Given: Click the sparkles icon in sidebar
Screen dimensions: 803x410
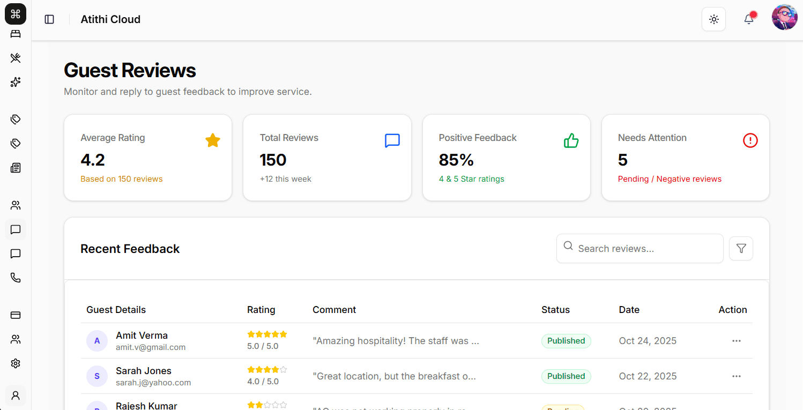Looking at the screenshot, I should pyautogui.click(x=16, y=82).
